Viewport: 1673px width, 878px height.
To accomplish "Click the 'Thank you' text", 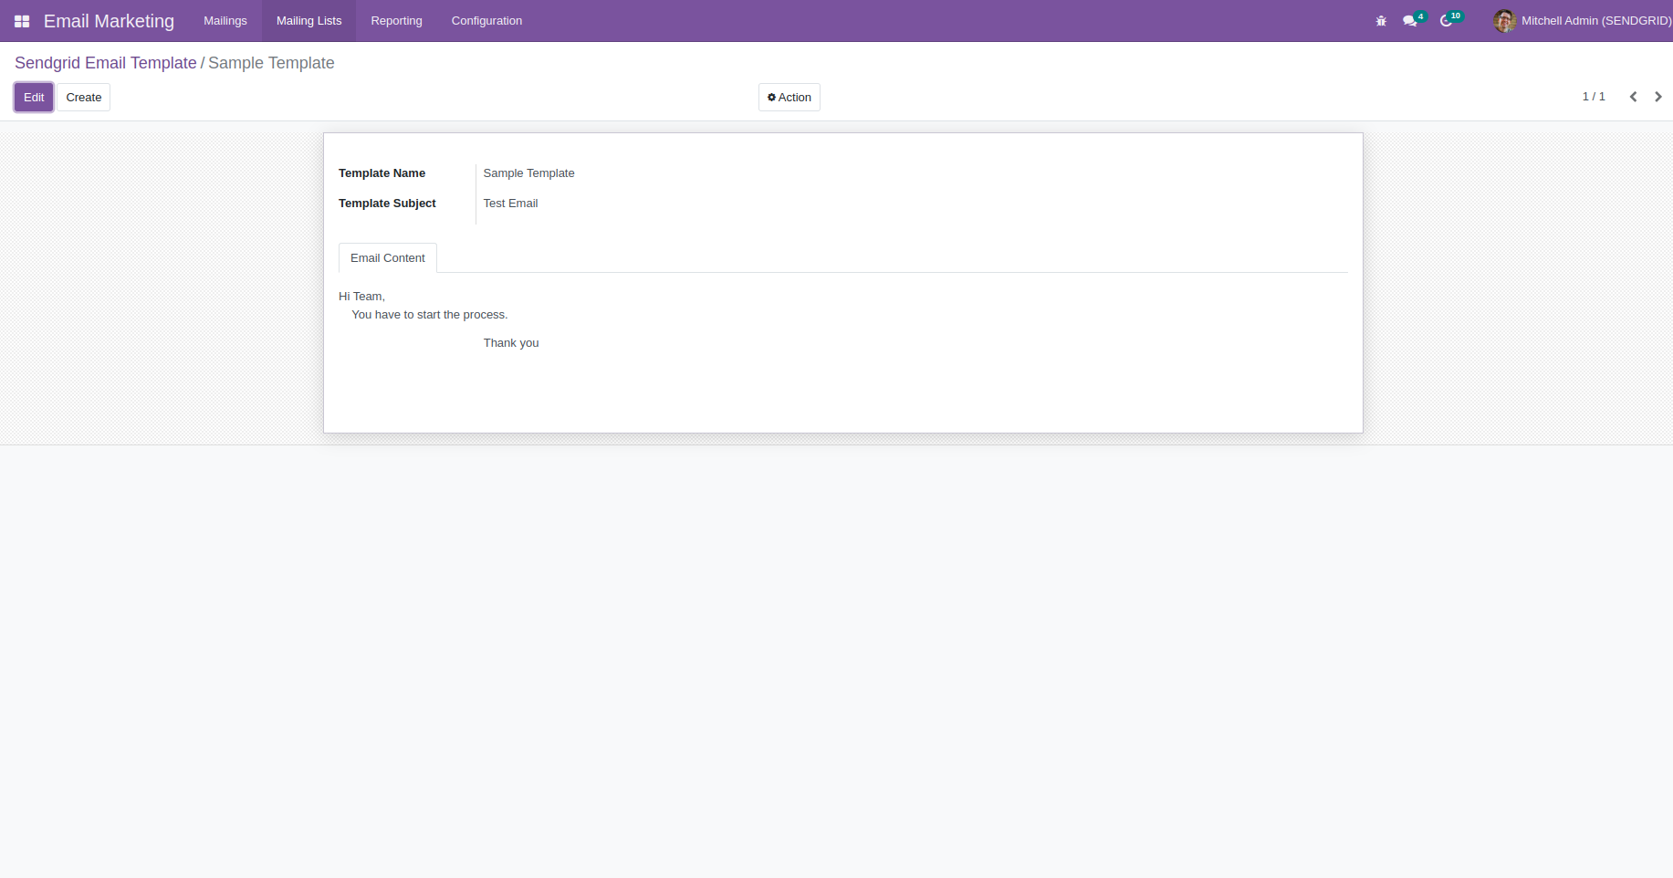I will pos(511,343).
